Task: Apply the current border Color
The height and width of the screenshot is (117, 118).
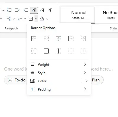Action: coord(56,81)
